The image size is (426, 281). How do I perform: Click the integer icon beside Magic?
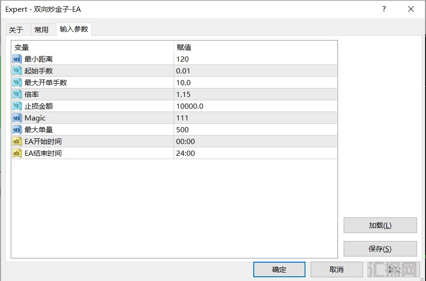tap(17, 118)
